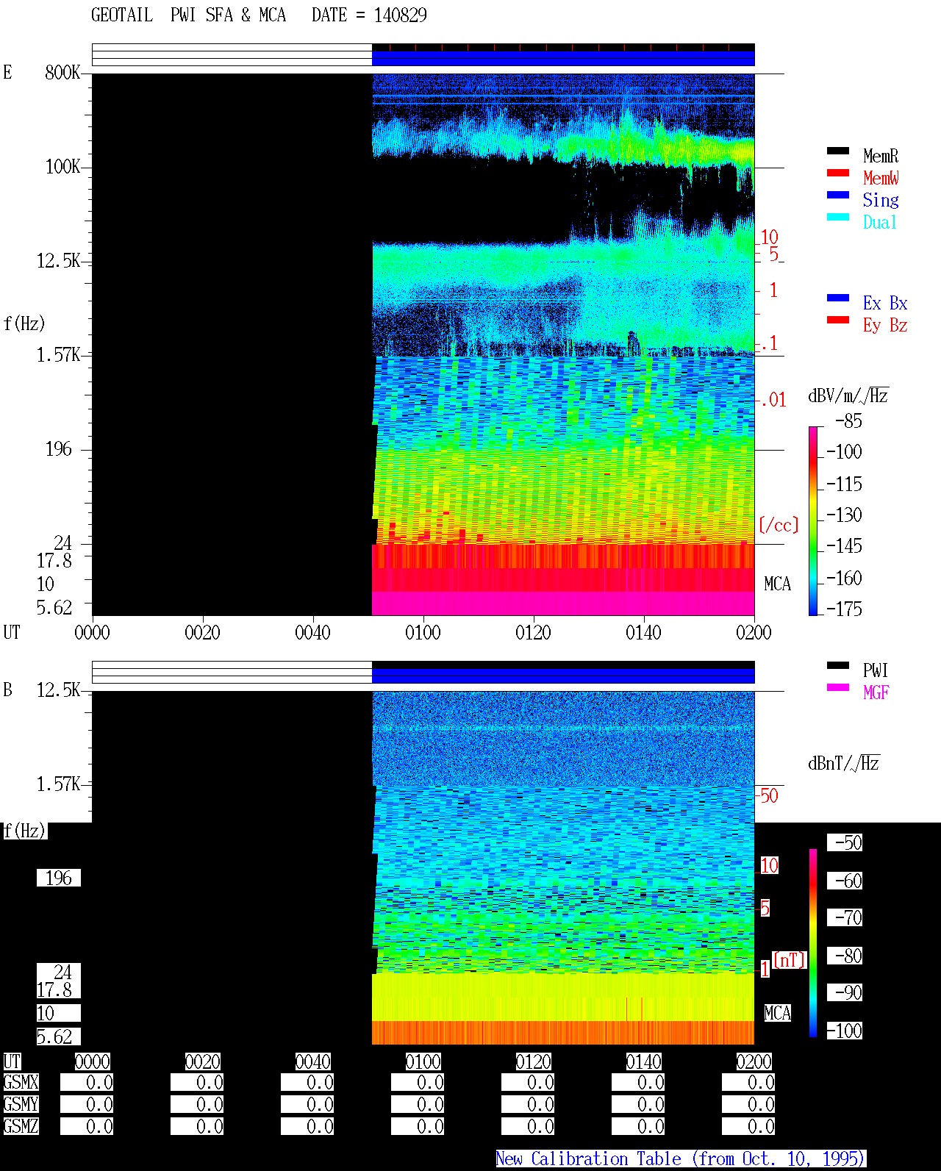Click the black MemR legend swatch
This screenshot has height=1171, width=941.
(838, 151)
